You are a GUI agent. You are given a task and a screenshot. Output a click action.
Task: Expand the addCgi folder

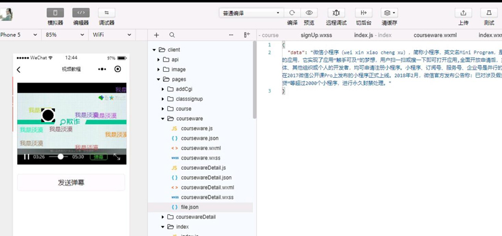pyautogui.click(x=163, y=90)
